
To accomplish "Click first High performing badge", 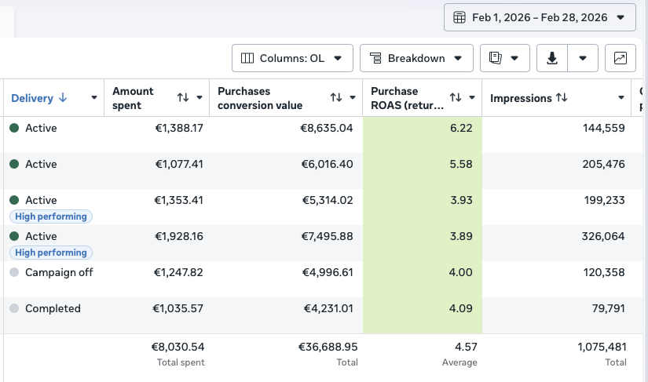I will click(51, 216).
